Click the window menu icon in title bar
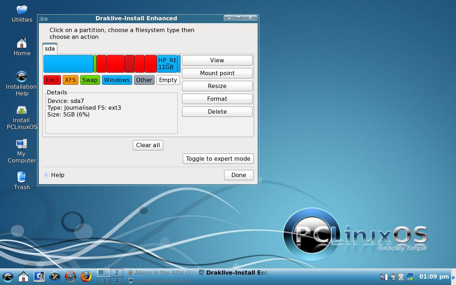Viewport: 456px width, 285px height. (x=41, y=19)
